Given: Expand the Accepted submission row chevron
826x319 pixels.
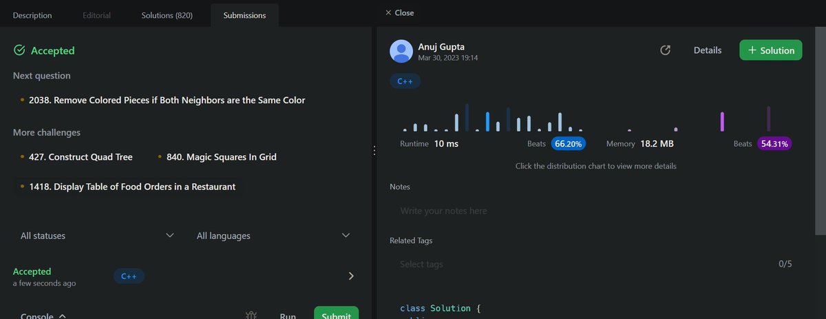Looking at the screenshot, I should tap(351, 276).
